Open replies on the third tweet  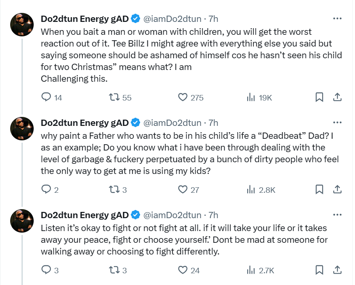pos(47,270)
